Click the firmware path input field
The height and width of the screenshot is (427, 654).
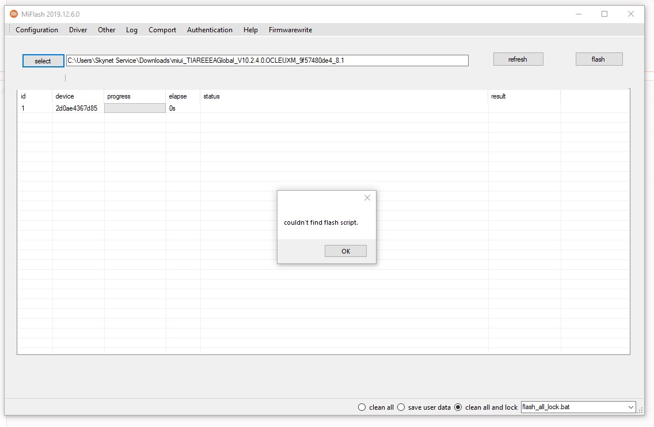267,61
